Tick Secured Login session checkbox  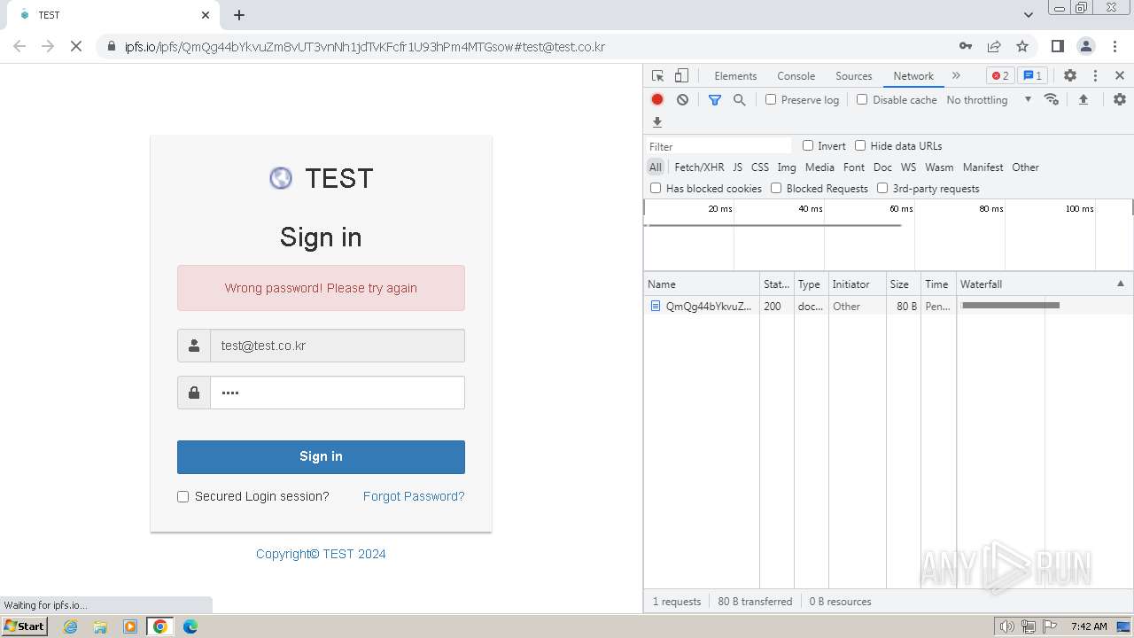[183, 497]
